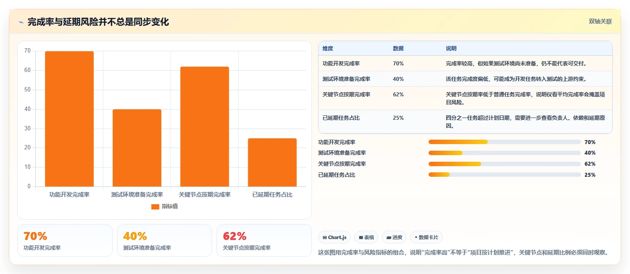
Task: Click the 70% 功能开发完成率 data card
Action: click(x=65, y=240)
